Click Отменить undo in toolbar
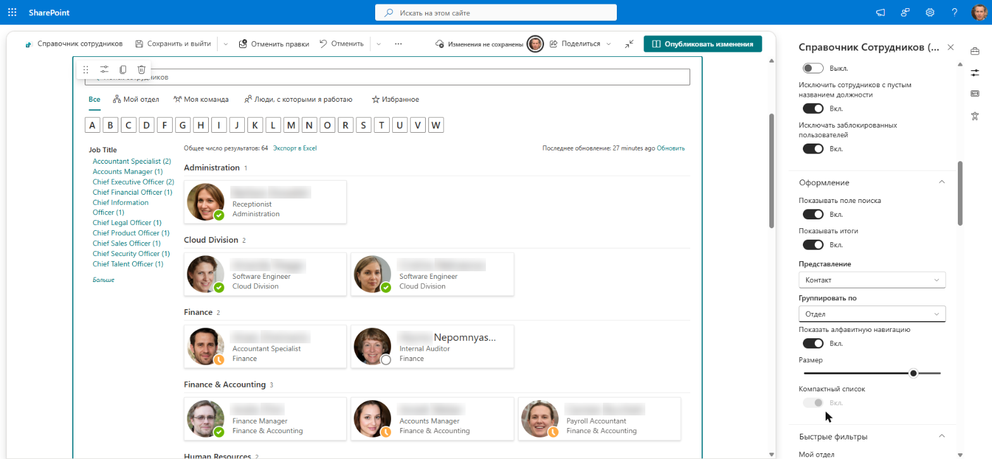Viewport: 992px width, 459px height. point(342,44)
